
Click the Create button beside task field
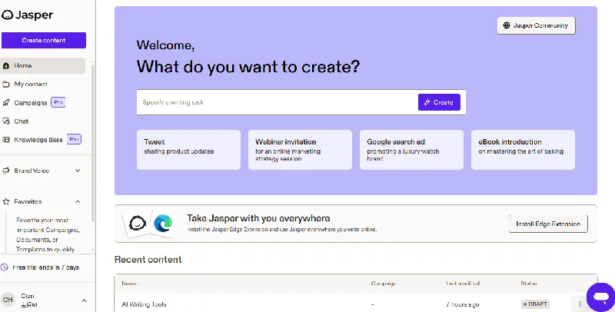click(x=439, y=102)
